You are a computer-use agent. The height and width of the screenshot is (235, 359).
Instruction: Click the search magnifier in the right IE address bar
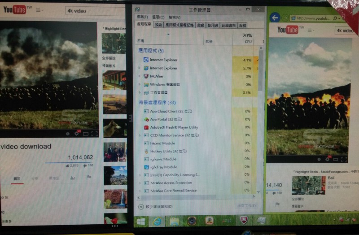pos(335,18)
